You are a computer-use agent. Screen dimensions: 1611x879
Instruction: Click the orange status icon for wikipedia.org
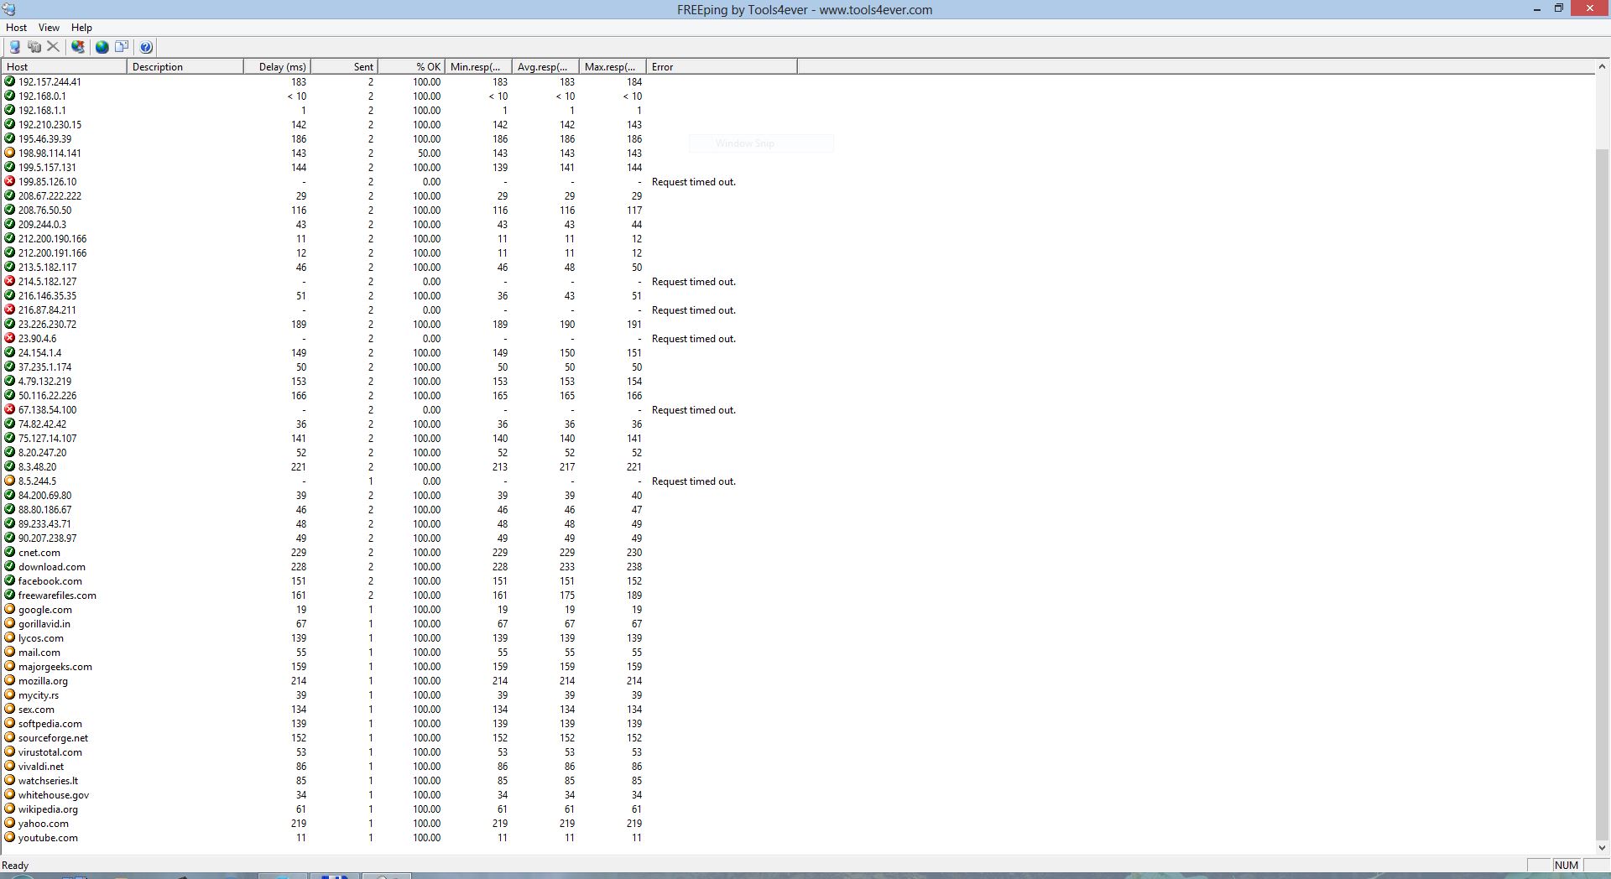pos(10,809)
